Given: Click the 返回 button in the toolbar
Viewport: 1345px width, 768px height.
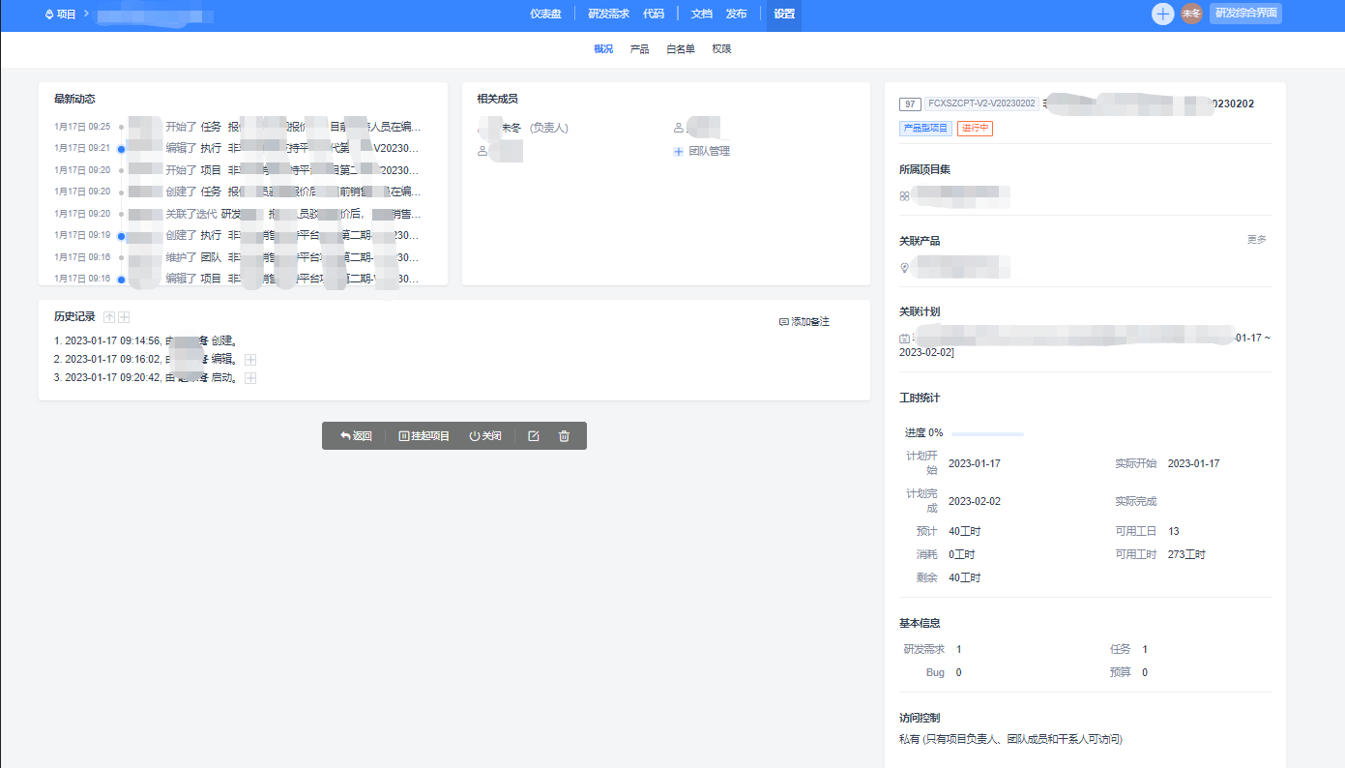Looking at the screenshot, I should [x=356, y=436].
